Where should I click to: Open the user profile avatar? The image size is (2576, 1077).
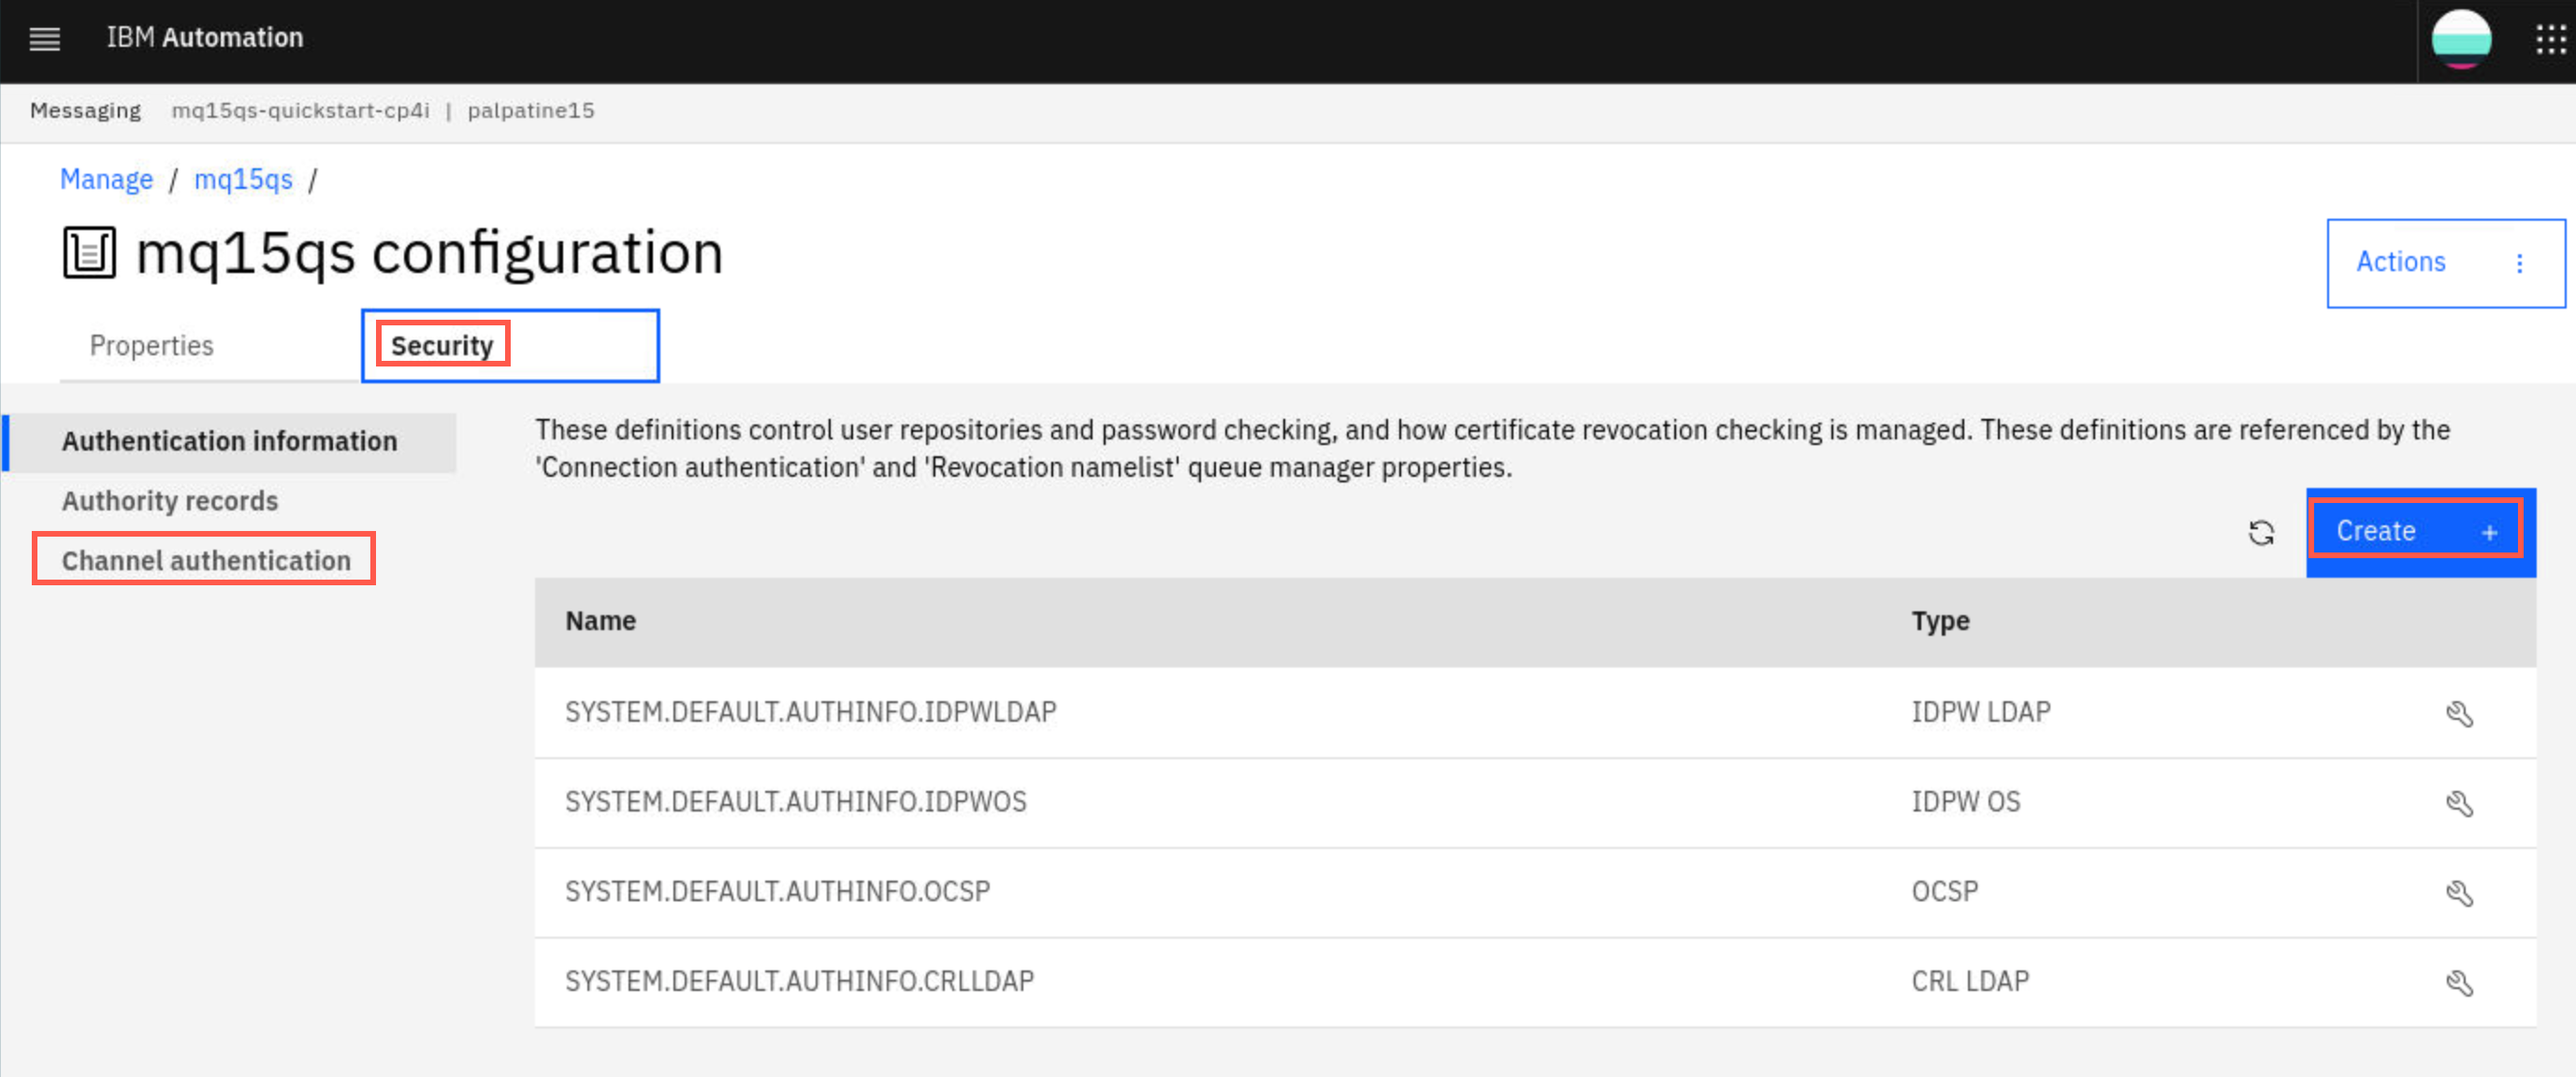click(x=2461, y=39)
